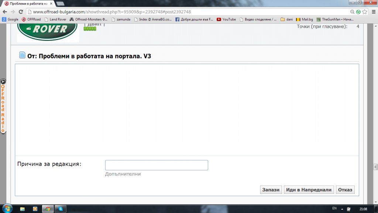Screen dimensions: 378x213
Task: Click the browser Forward arrow
Action: [13, 12]
